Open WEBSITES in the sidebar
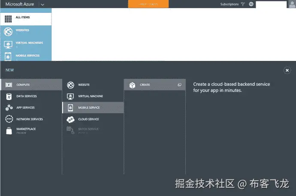This screenshot has width=296, height=196. tap(26, 32)
